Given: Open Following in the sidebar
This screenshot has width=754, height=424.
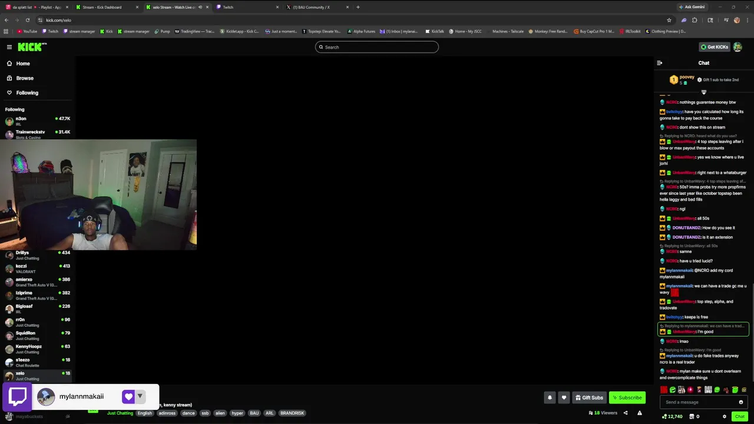Looking at the screenshot, I should tap(27, 93).
